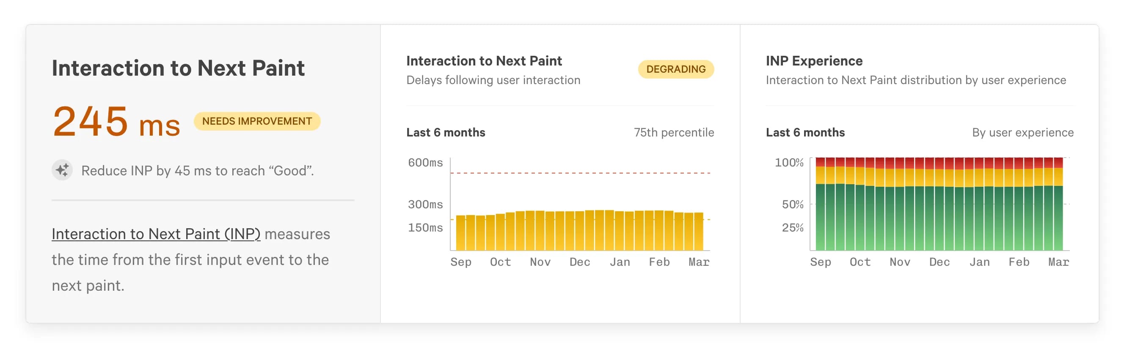Viewport: 1124px width, 349px height.
Task: Click the leftmost yellow bar in the 75th percentile chart
Action: (x=460, y=233)
